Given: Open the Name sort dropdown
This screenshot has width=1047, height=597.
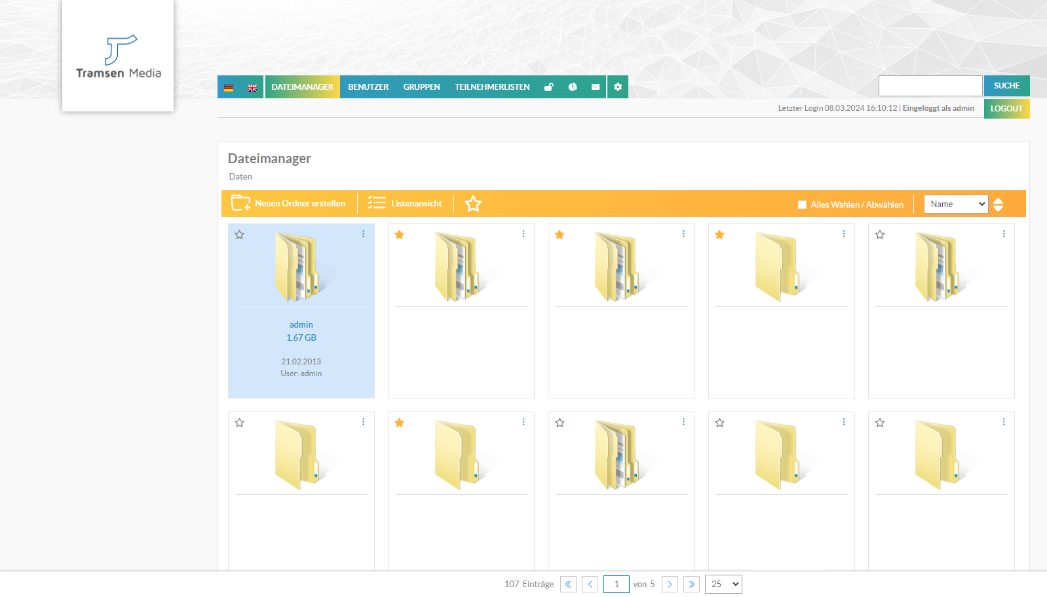Looking at the screenshot, I should tap(955, 204).
